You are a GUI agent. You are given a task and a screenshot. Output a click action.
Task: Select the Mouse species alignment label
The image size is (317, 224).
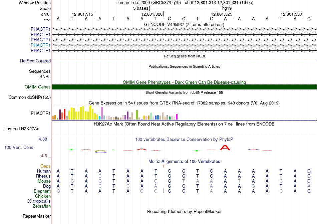(44, 181)
